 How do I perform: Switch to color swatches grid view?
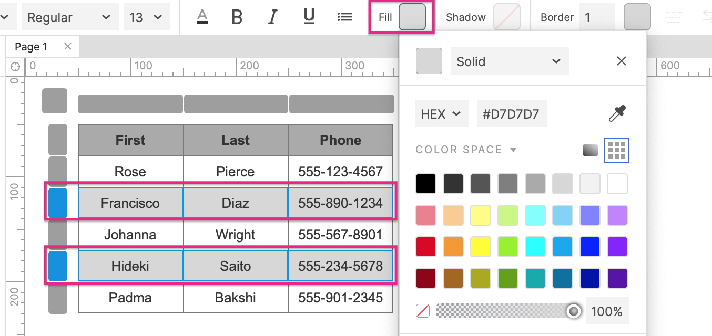(617, 151)
